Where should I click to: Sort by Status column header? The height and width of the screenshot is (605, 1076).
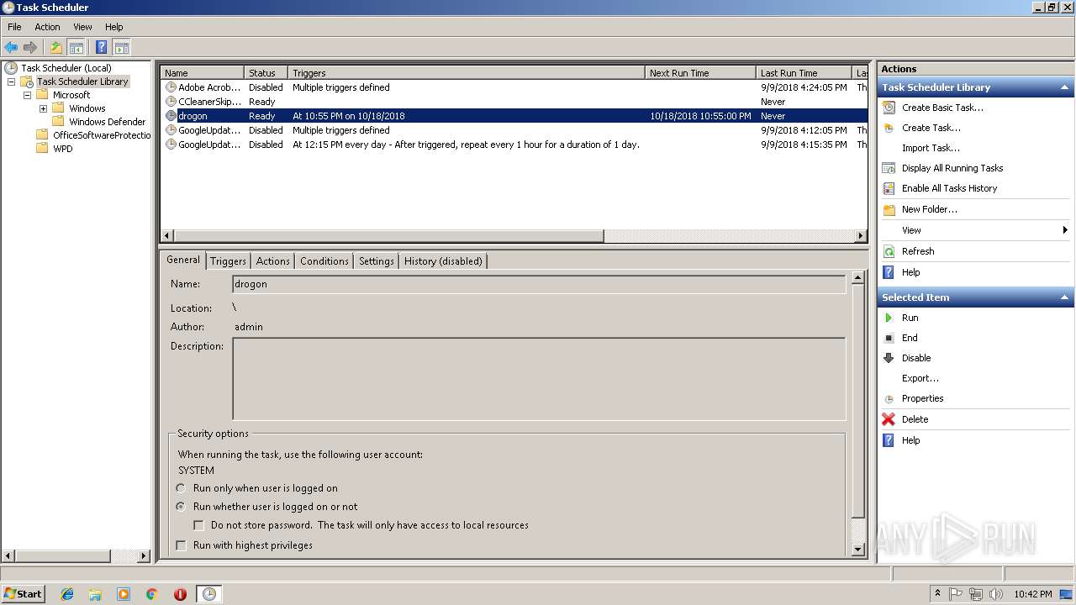pos(266,73)
